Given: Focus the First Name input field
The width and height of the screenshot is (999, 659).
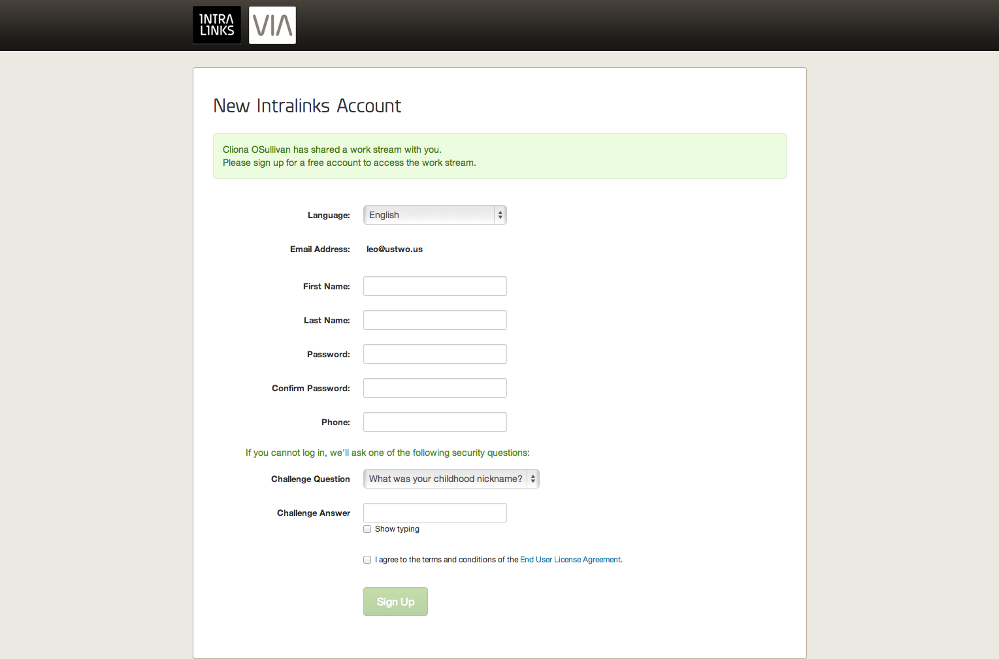Looking at the screenshot, I should tap(435, 286).
